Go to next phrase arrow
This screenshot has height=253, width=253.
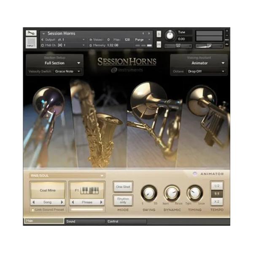click(x=101, y=202)
